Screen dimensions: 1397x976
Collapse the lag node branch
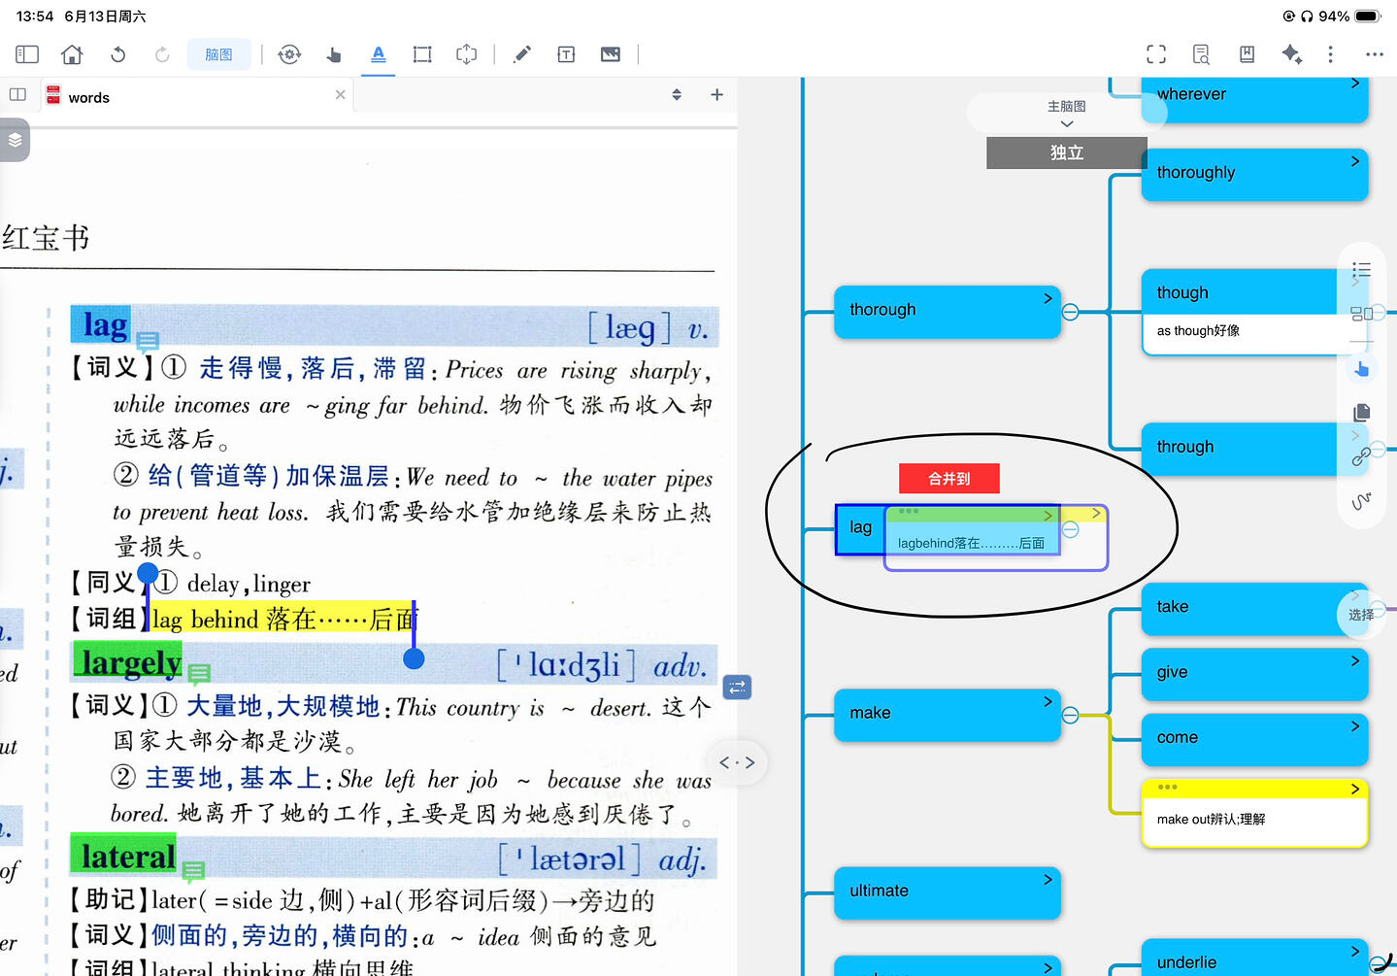click(1070, 529)
